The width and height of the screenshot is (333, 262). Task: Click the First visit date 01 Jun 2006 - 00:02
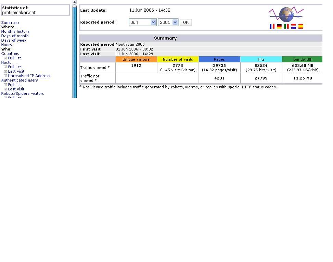(134, 49)
